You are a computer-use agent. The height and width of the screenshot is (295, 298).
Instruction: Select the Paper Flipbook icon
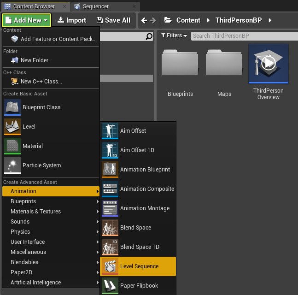110,286
